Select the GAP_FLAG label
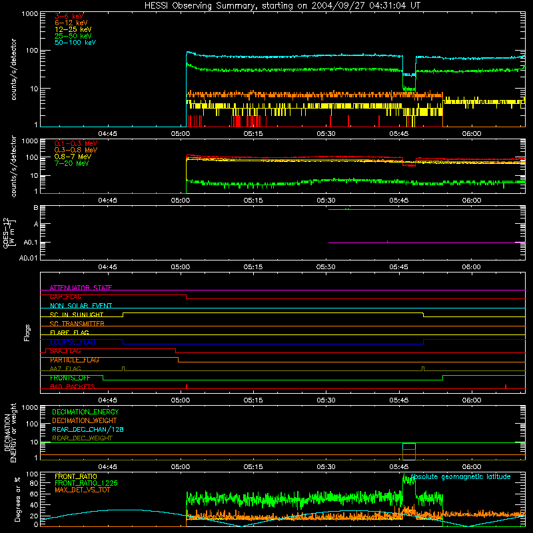Screen dimensions: 533x533 tap(65, 296)
